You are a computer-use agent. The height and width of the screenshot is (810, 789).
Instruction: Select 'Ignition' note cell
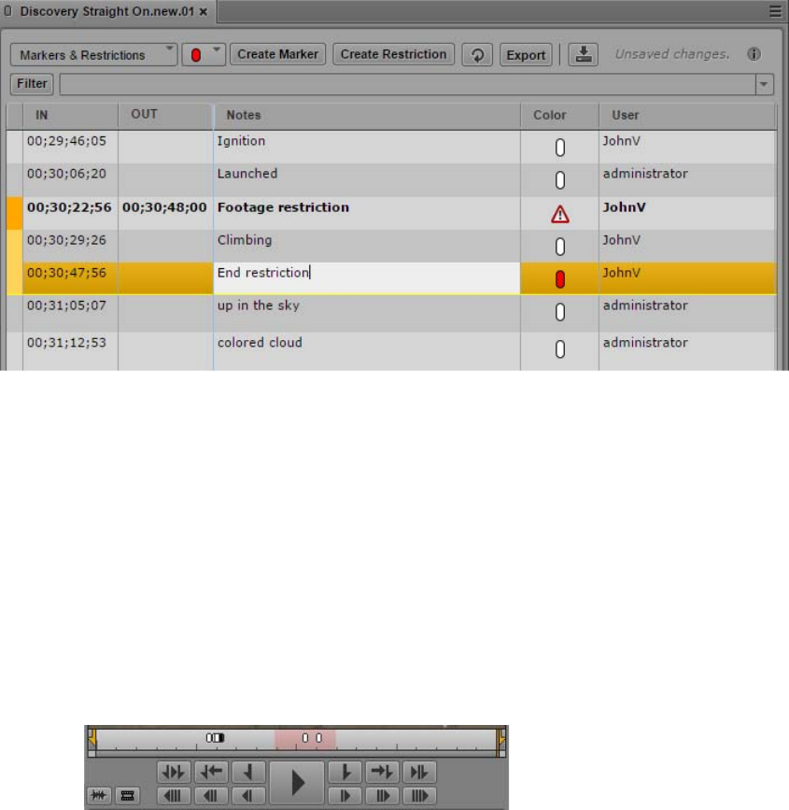[x=367, y=148]
